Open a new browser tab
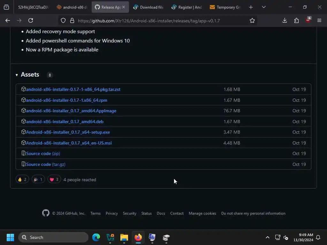 point(251,7)
